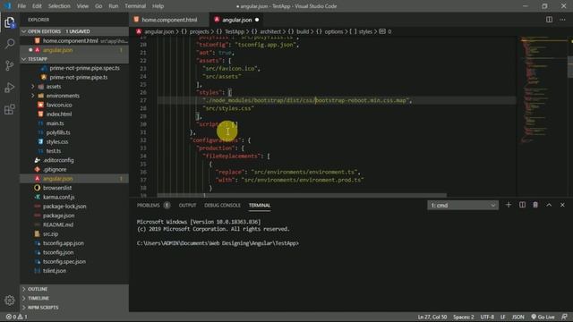Open browserslist file
Screen dimensions: 573x322
57,188
